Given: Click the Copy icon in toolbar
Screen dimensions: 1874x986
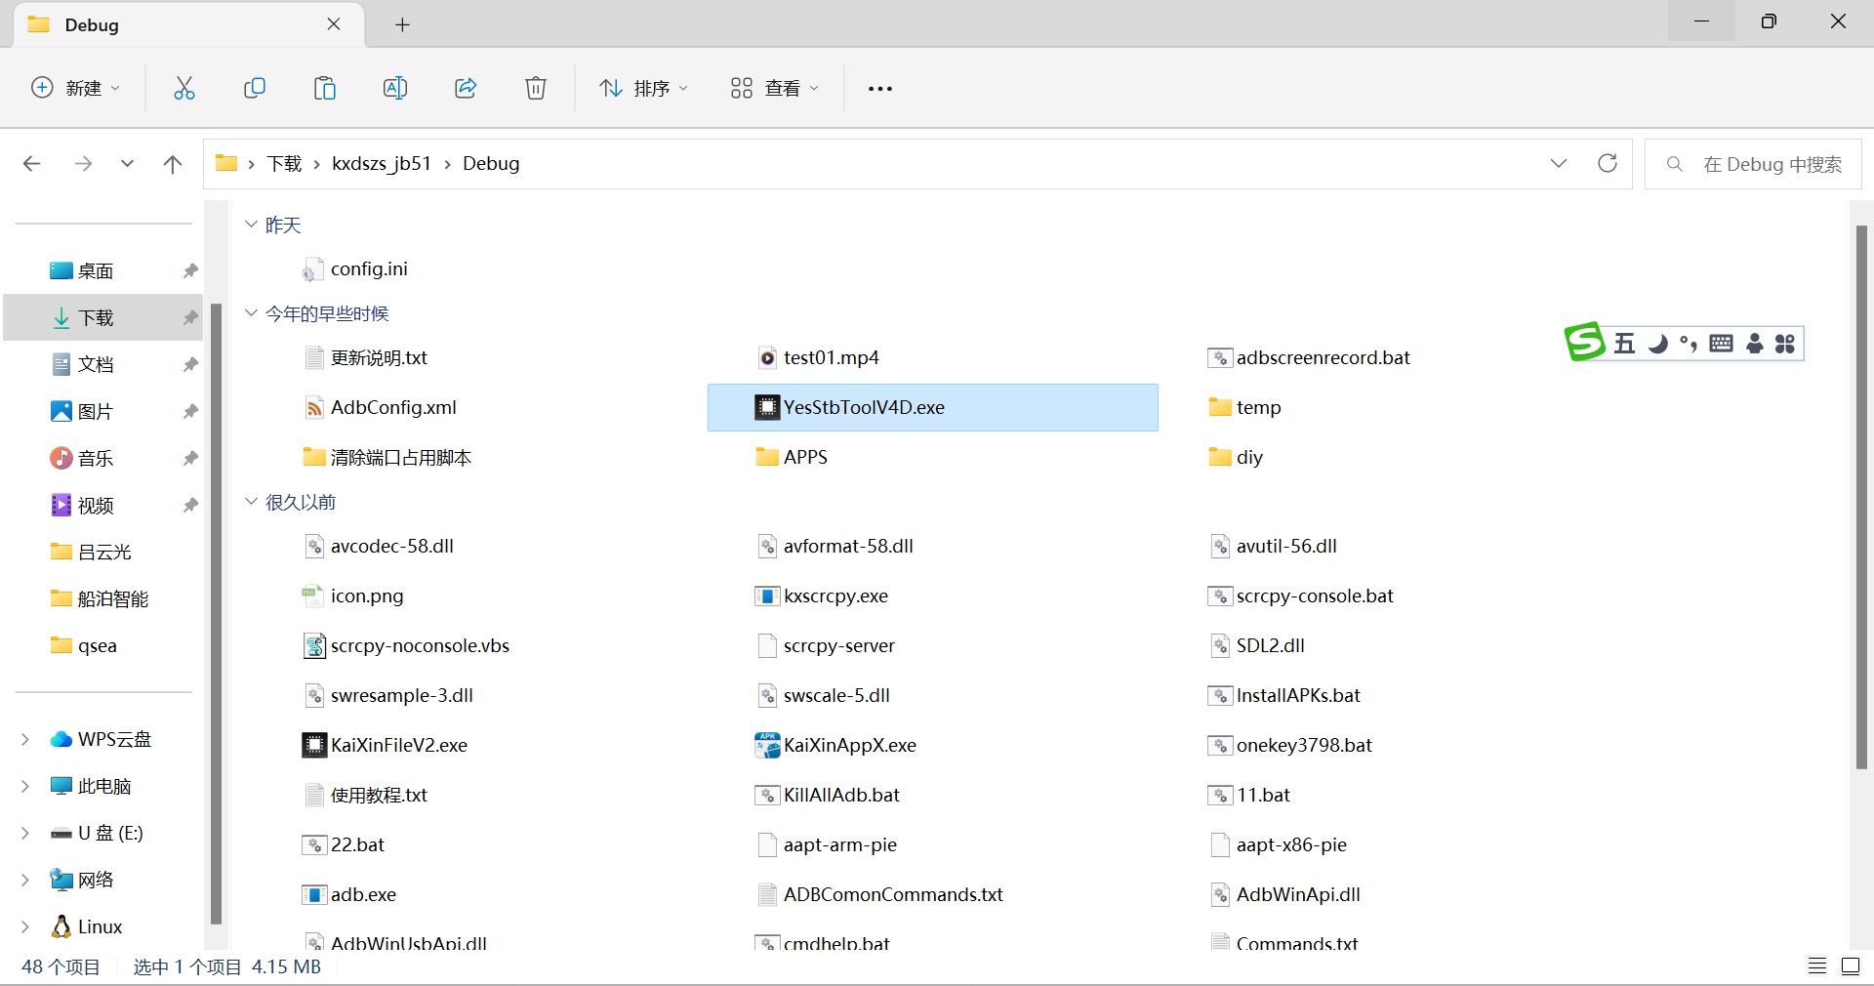Looking at the screenshot, I should coord(255,88).
